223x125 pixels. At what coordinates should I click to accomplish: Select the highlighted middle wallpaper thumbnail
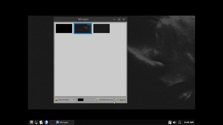83,28
